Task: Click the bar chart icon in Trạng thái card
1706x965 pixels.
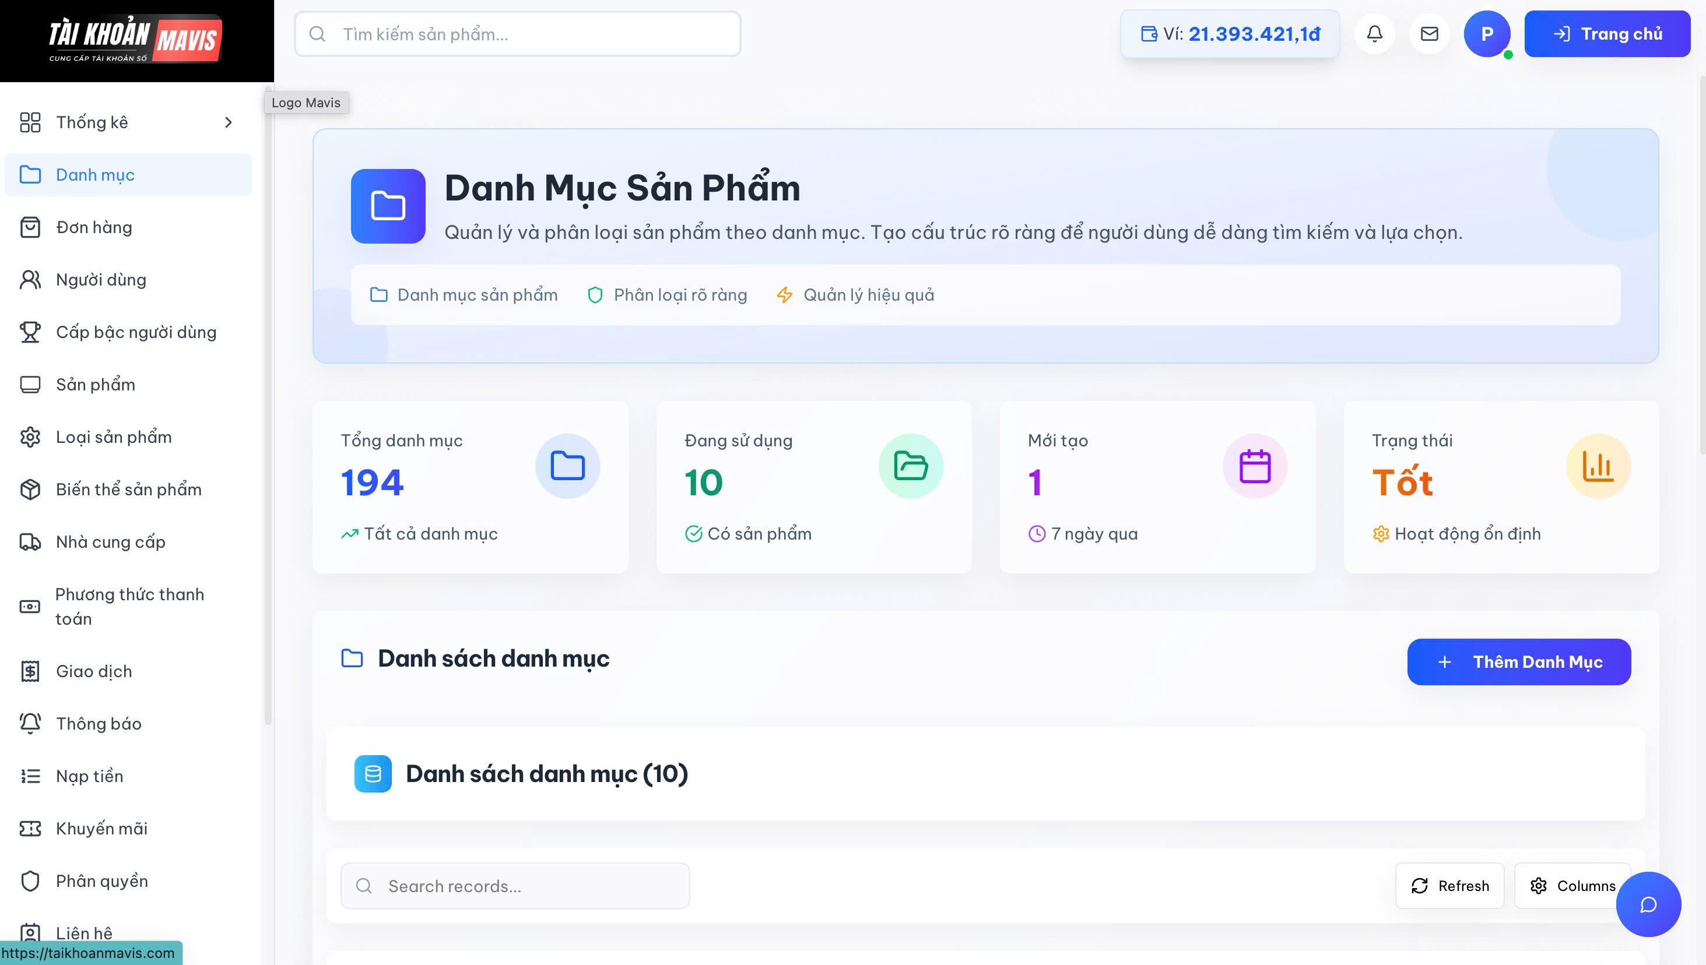Action: click(x=1598, y=466)
